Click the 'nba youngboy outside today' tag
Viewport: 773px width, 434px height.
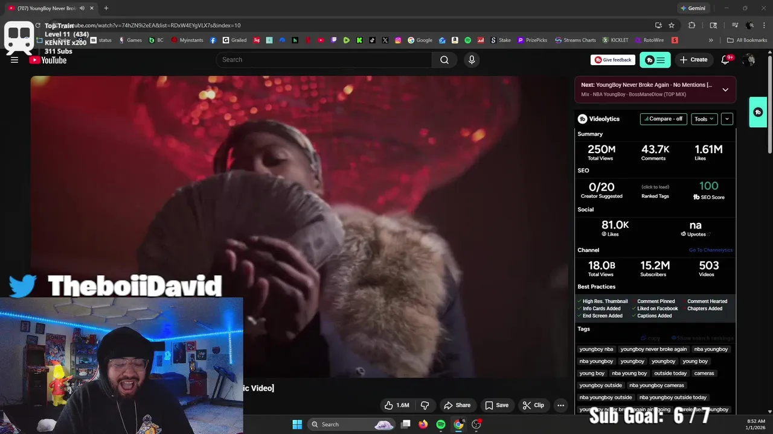pyautogui.click(x=673, y=397)
